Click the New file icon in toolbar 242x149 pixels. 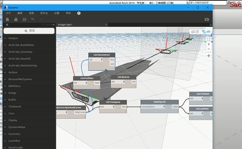7,19
